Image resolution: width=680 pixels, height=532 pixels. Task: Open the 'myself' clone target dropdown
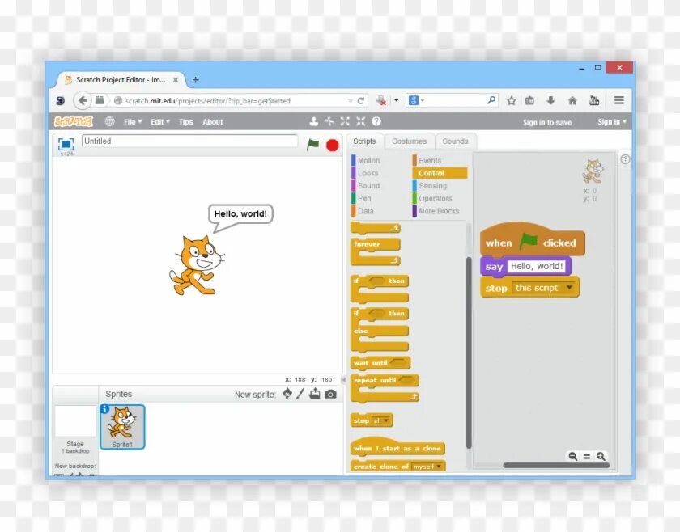coord(439,467)
